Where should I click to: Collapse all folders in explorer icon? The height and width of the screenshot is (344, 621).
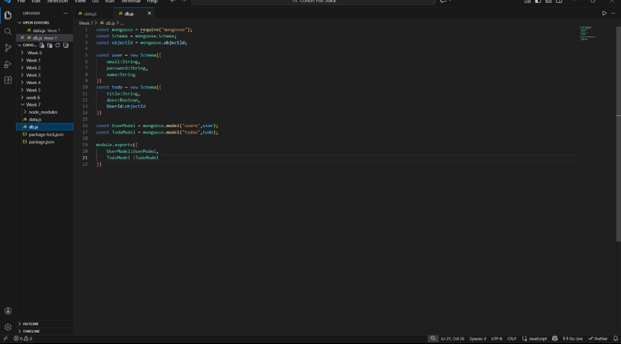click(x=66, y=45)
